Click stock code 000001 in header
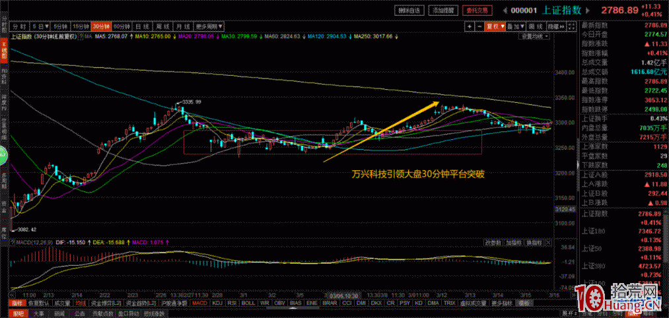669x318 pixels. point(524,11)
